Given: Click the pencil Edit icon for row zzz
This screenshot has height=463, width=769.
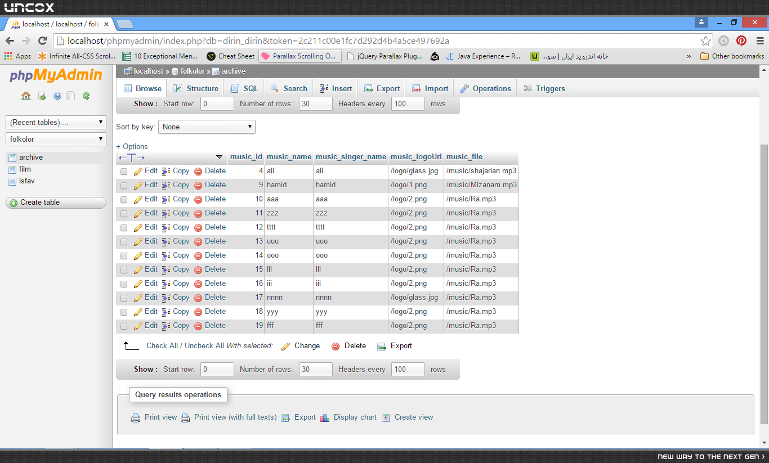Looking at the screenshot, I should coord(138,213).
